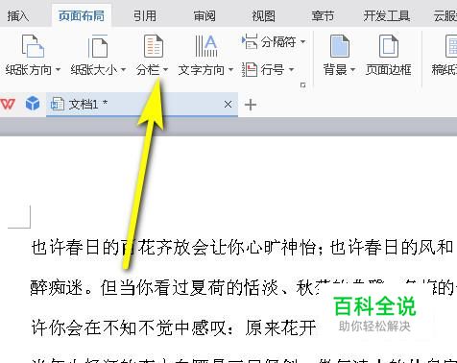Viewport: 457px width, 363px height.
Task: Open the 章节 ribbon tab
Action: 323,16
